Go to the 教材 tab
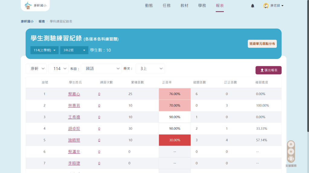Viewport: 309px width, 173px height. (x=185, y=6)
